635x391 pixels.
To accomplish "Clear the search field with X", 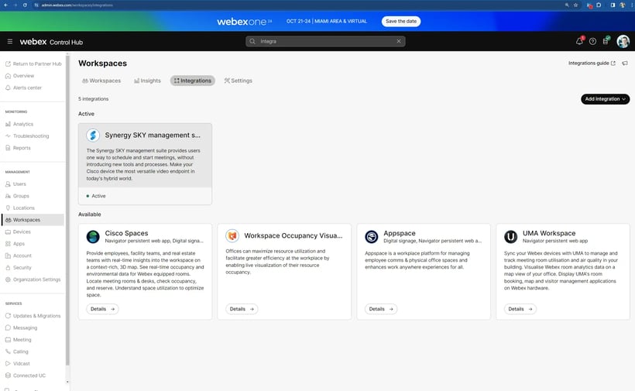I will click(x=399, y=41).
